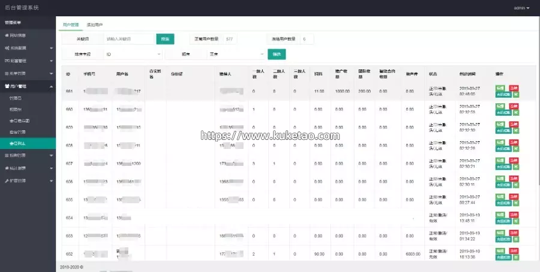Click the 后台管理系统 title in header
This screenshot has height=272, width=540.
(x=22, y=8)
